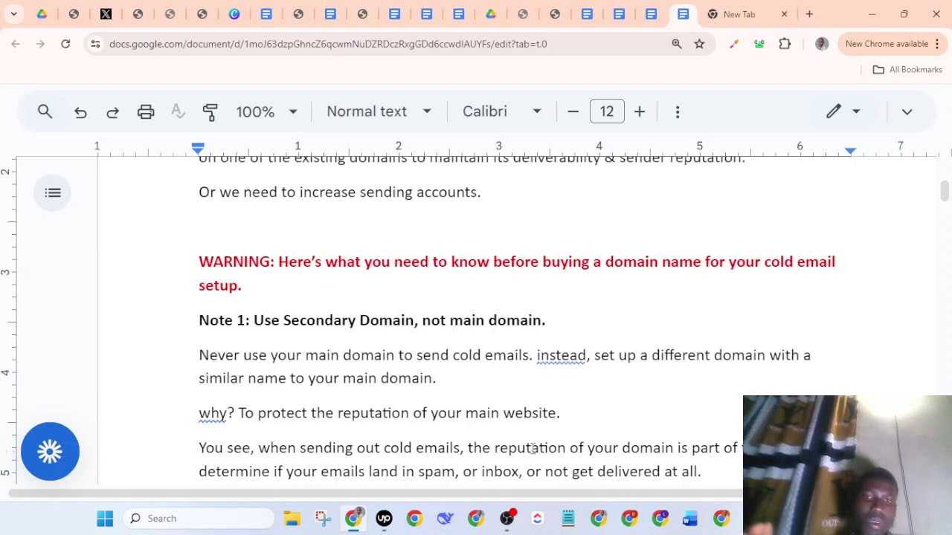Screen dimensions: 952x535
Task: Redo the last undone edit
Action: click(113, 111)
